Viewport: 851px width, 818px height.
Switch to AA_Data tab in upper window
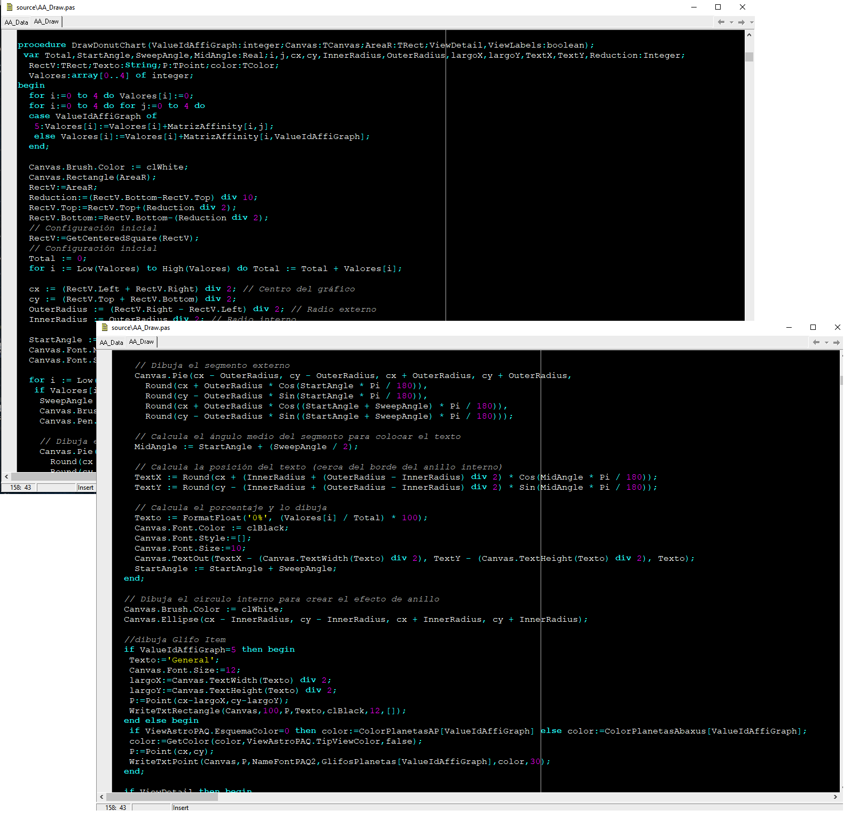pyautogui.click(x=16, y=22)
